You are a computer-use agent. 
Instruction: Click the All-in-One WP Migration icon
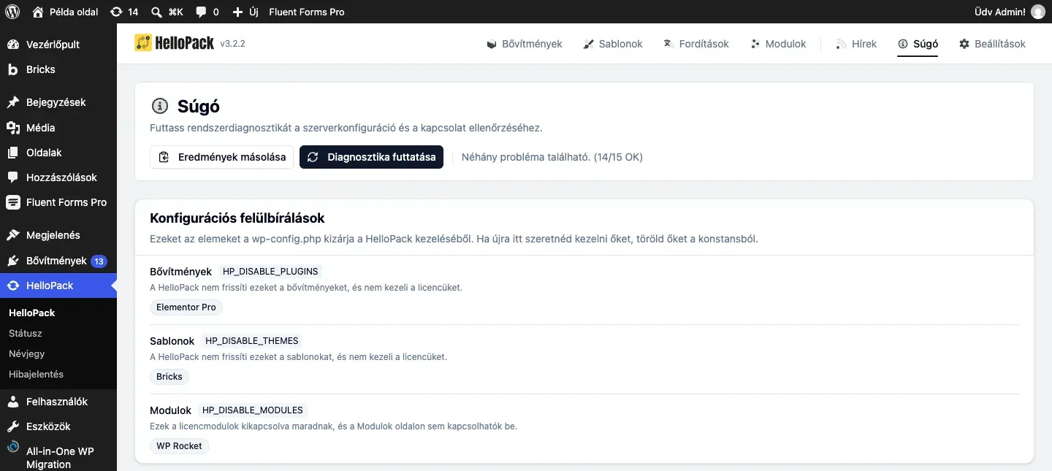[x=13, y=448]
